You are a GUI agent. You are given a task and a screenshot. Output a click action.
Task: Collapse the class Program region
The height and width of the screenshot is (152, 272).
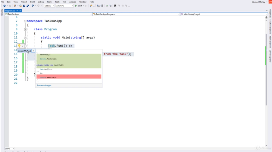(25, 29)
